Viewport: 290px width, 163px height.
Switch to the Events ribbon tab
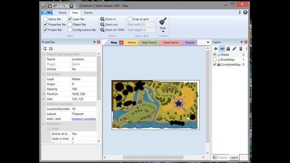pyautogui.click(x=88, y=13)
